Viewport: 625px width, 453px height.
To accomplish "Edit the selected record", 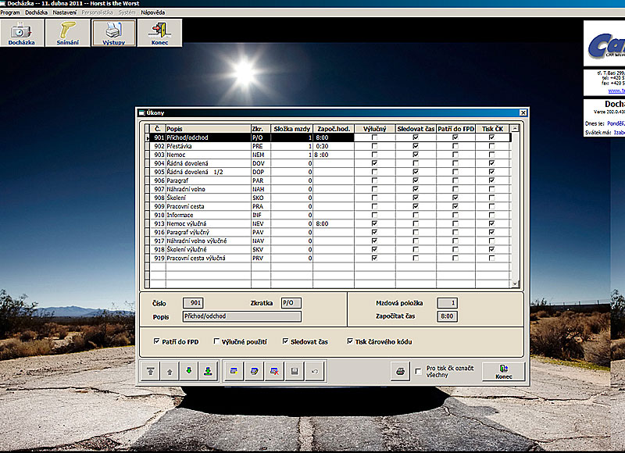I will click(254, 371).
